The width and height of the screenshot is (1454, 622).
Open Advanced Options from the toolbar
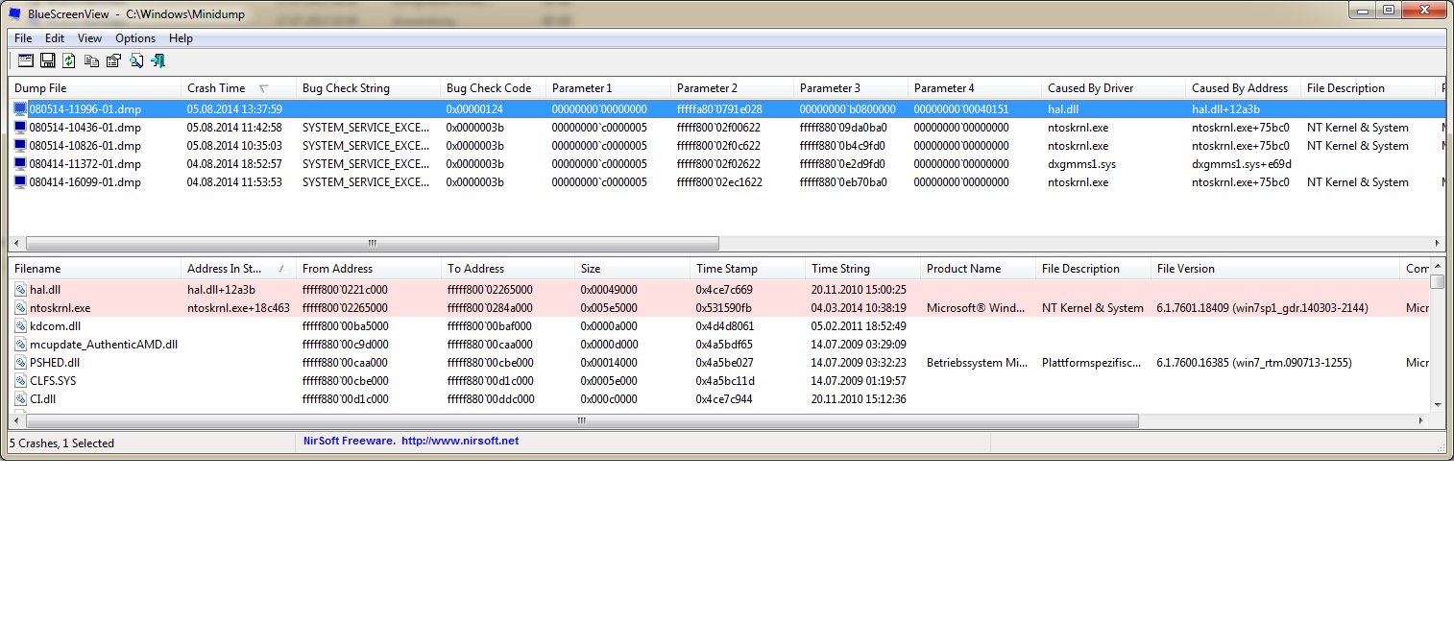(x=26, y=60)
